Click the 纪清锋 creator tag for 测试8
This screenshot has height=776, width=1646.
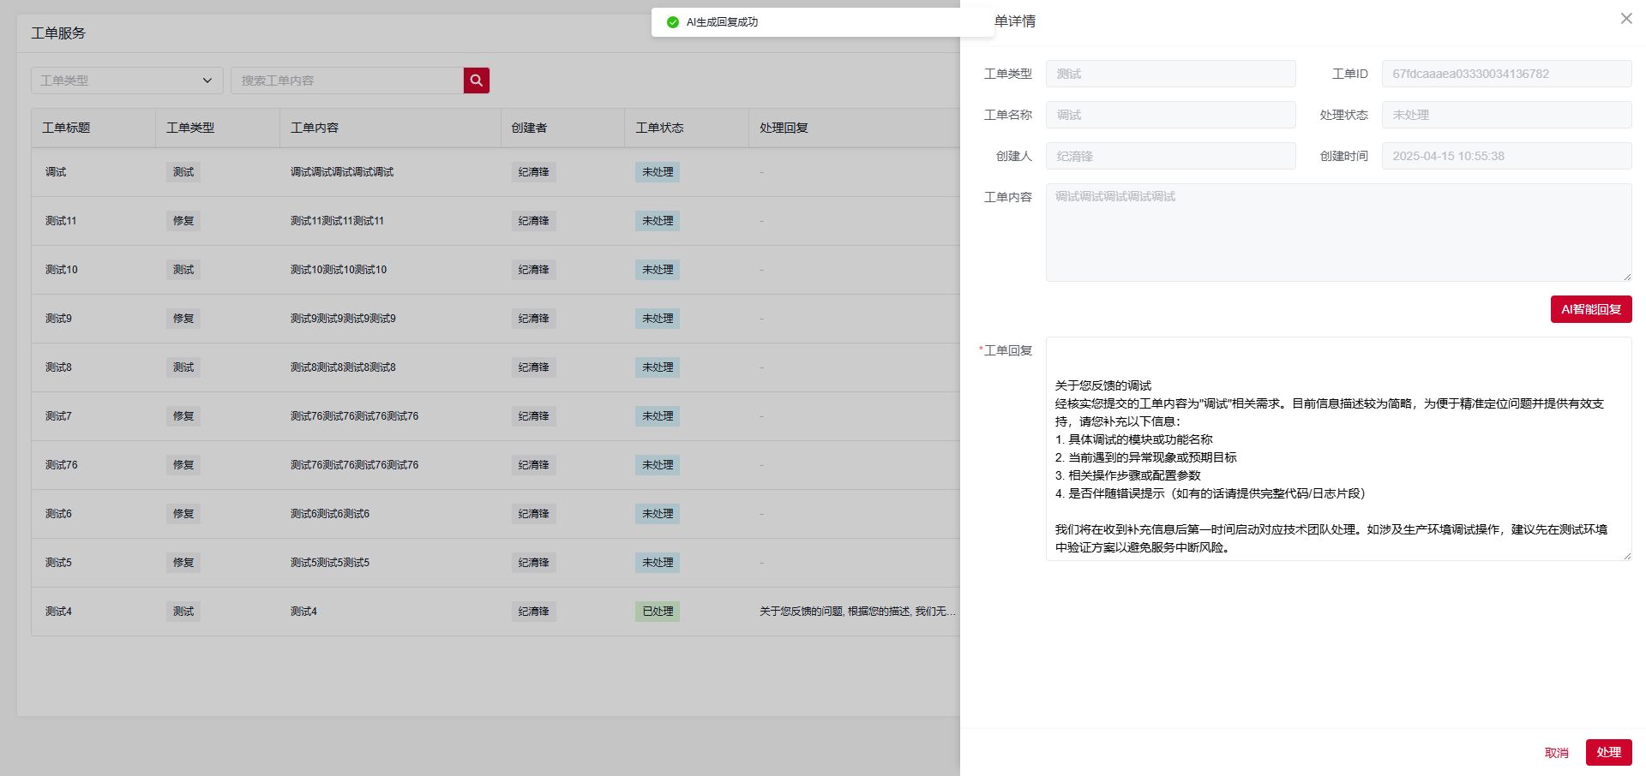tap(533, 367)
